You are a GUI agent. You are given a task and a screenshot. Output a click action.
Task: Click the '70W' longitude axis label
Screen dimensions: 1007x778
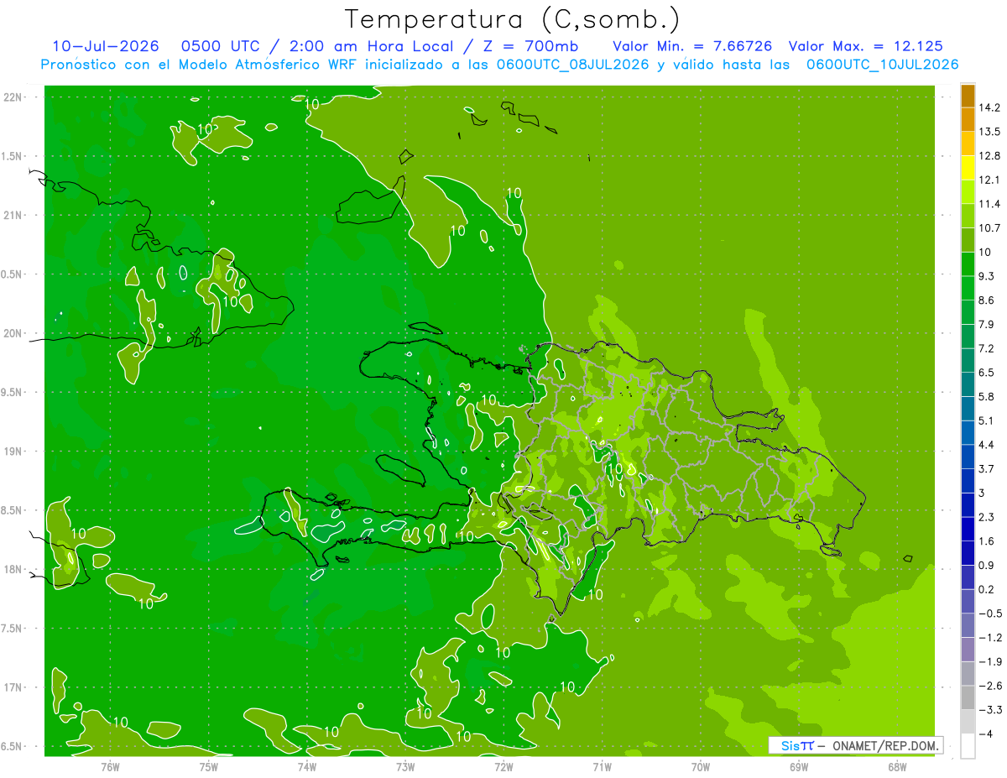pos(701,768)
